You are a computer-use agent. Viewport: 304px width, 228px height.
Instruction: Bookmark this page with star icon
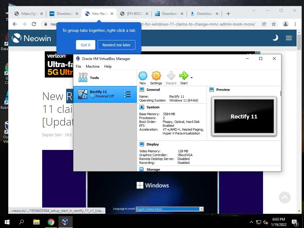point(273,24)
